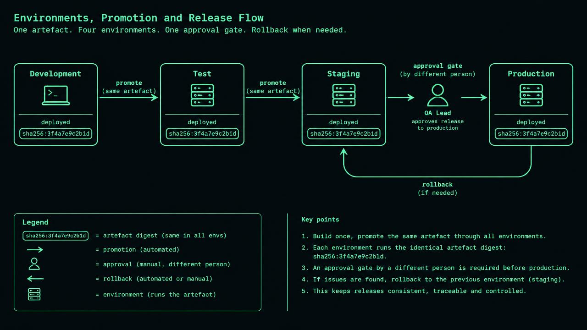This screenshot has height=330, width=587.
Task: Click the legend artefact digest badge
Action: click(x=55, y=236)
